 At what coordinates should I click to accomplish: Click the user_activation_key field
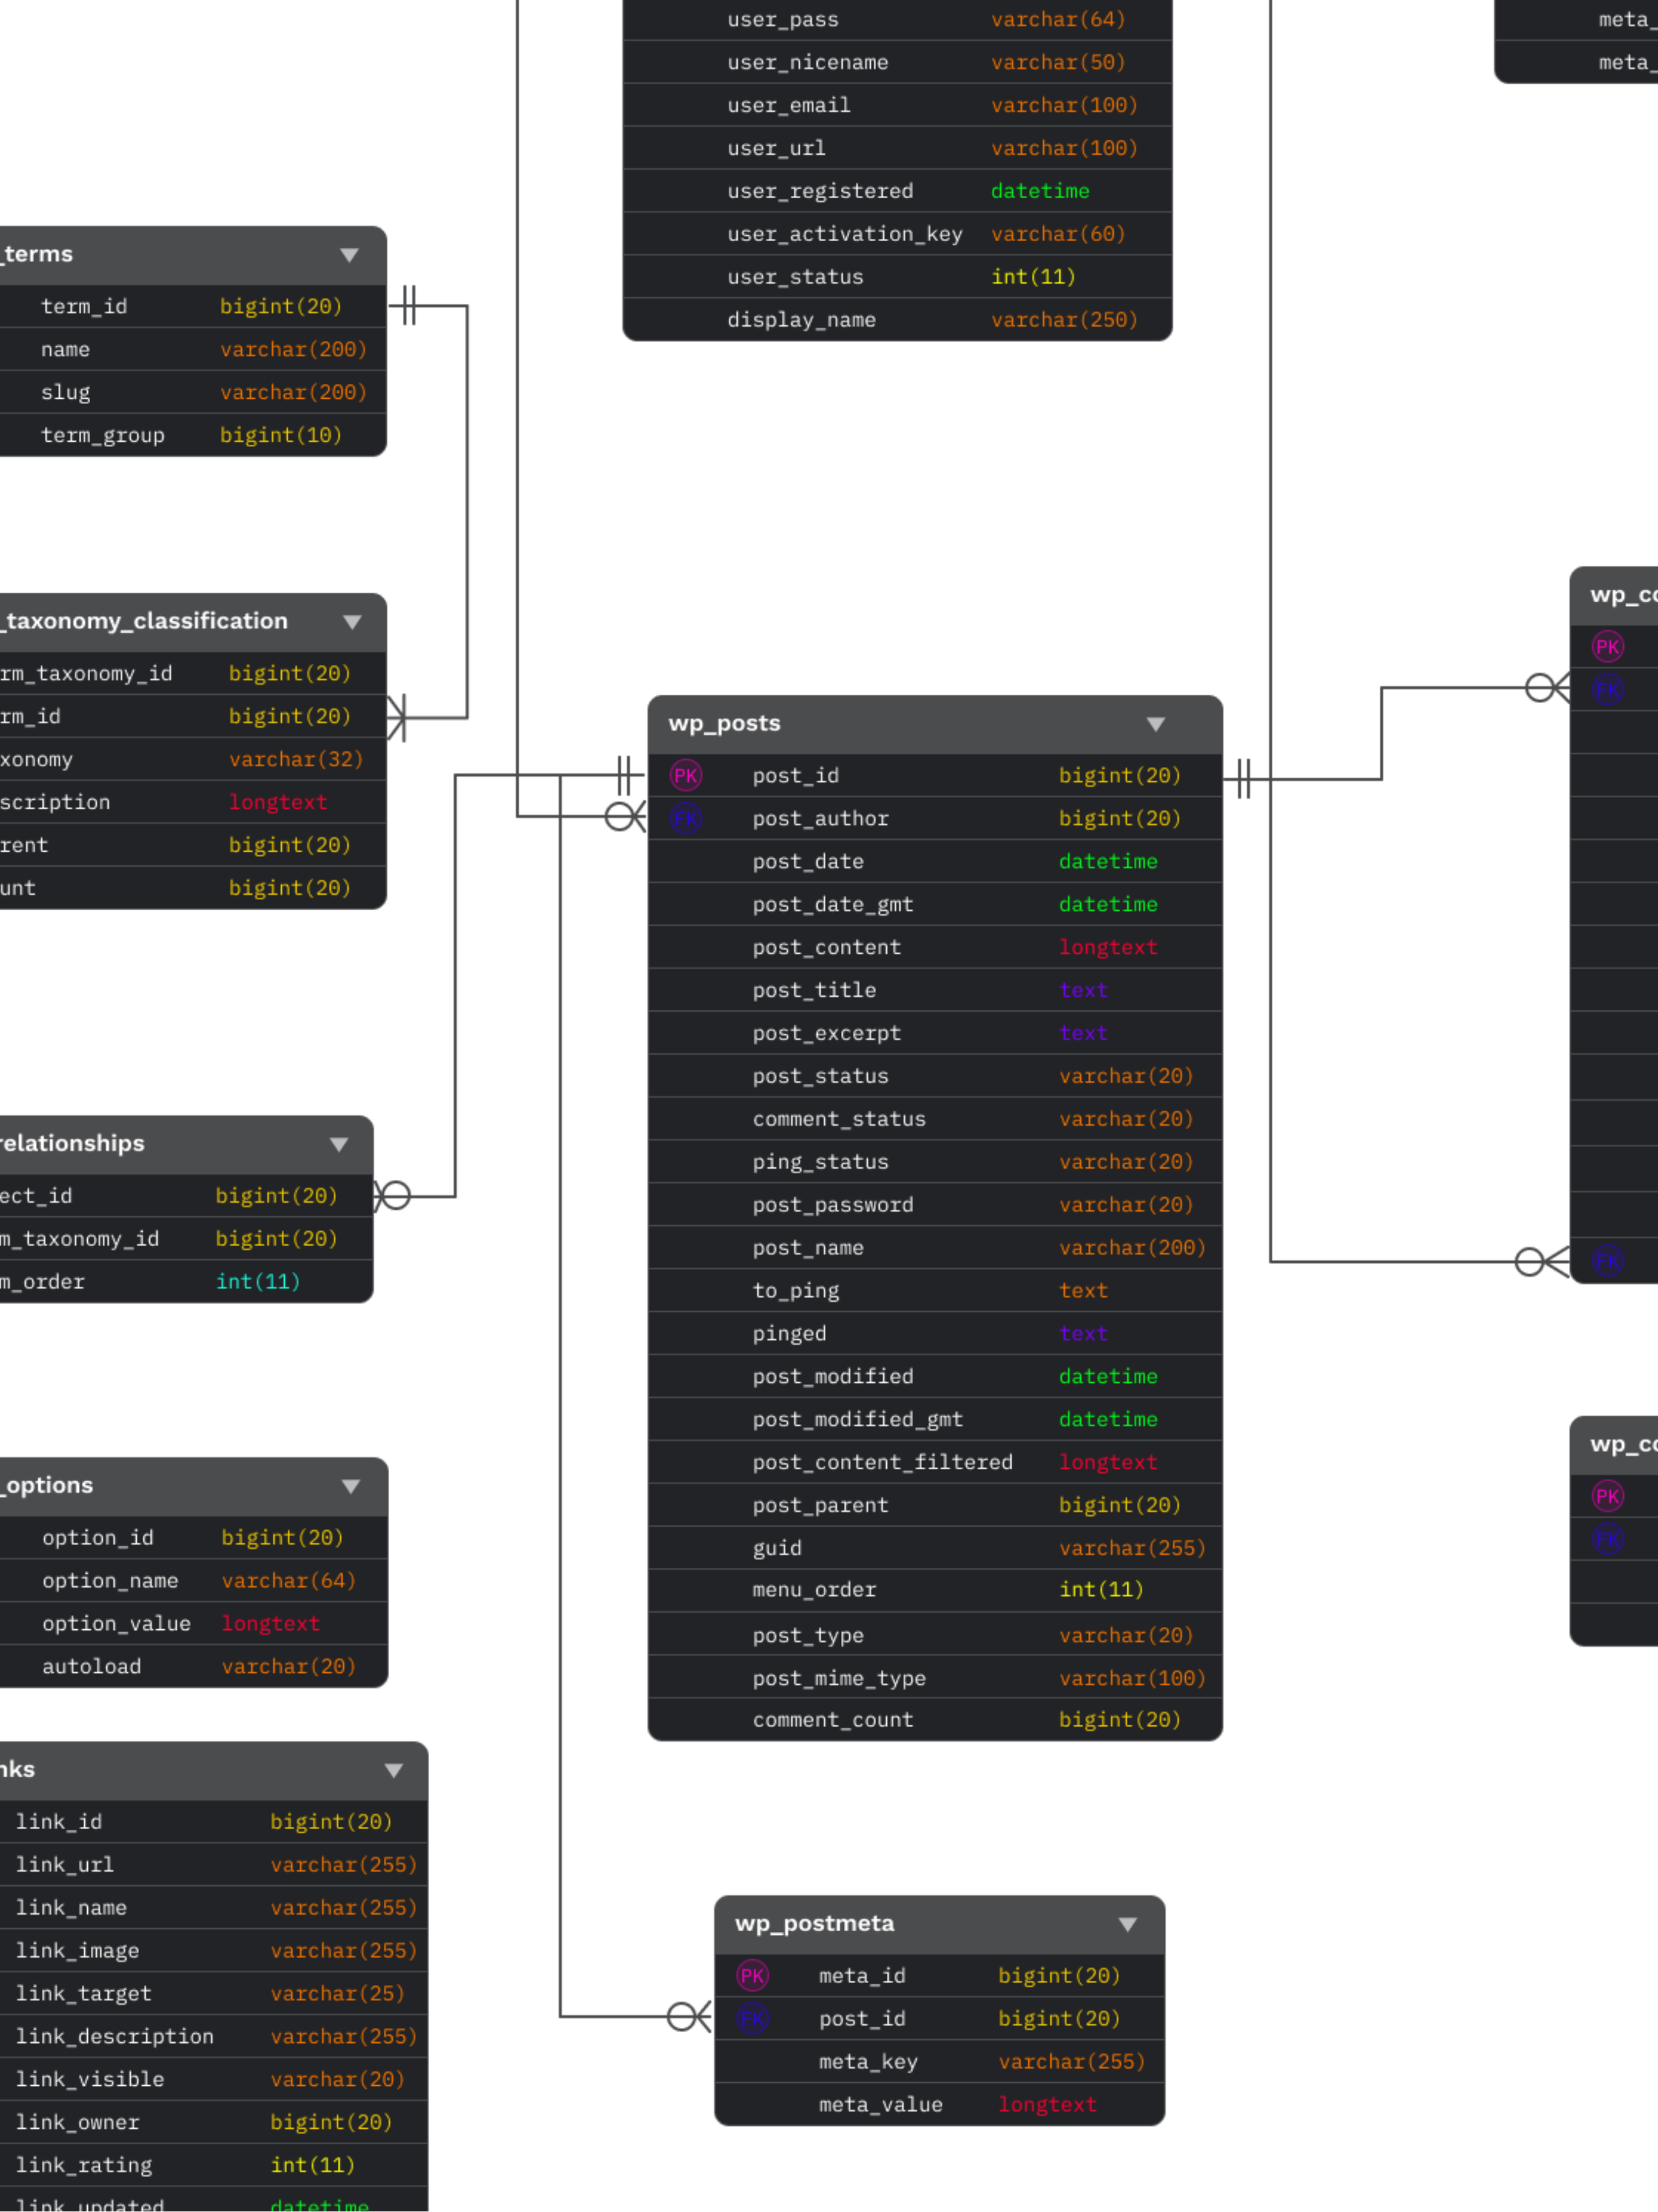[x=896, y=234]
